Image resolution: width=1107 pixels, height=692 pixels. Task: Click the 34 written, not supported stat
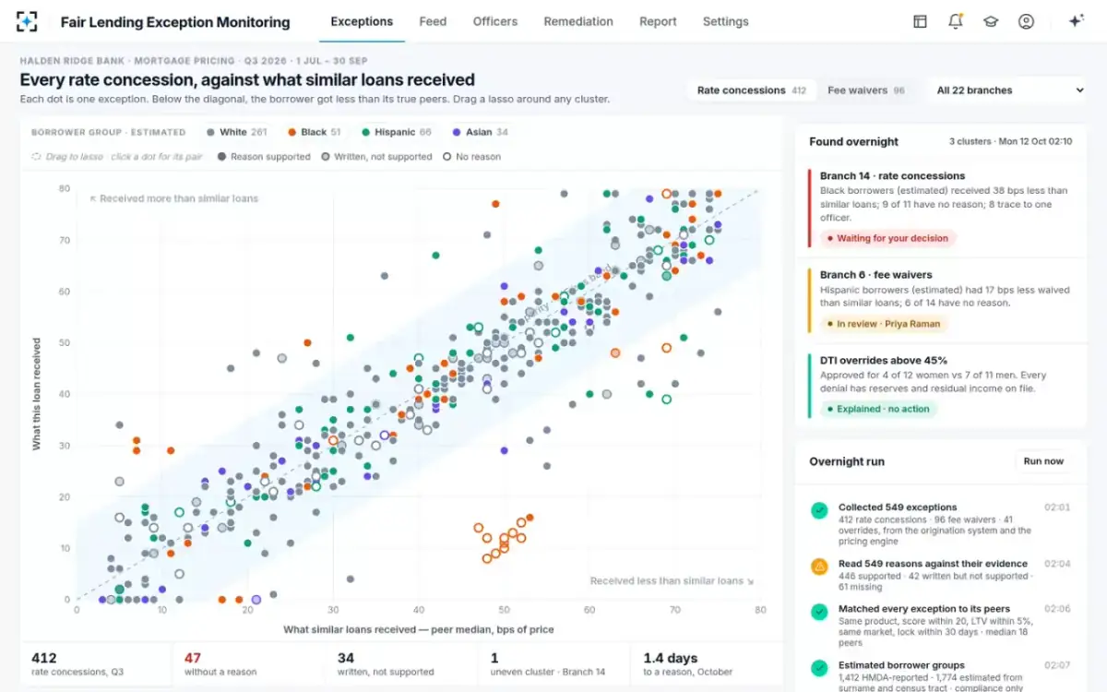(402, 664)
